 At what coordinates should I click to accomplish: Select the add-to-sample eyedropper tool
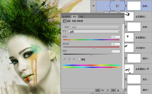[69, 59]
